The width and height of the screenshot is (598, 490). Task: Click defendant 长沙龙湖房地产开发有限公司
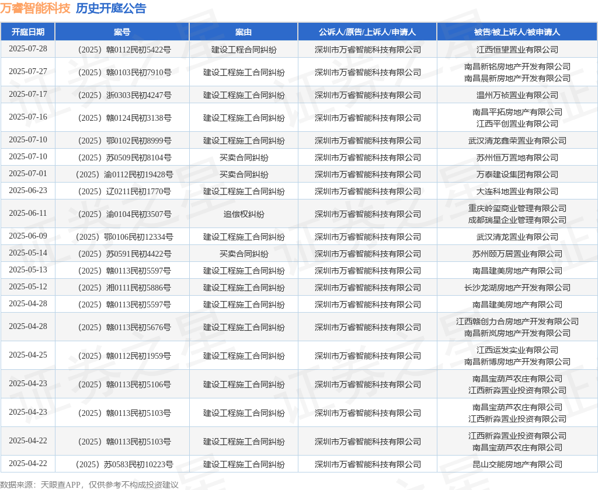pyautogui.click(x=517, y=288)
